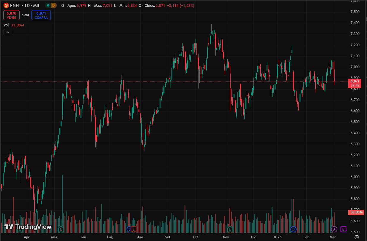Click the Ott label on time axis
The image size is (367, 241).
195,237
